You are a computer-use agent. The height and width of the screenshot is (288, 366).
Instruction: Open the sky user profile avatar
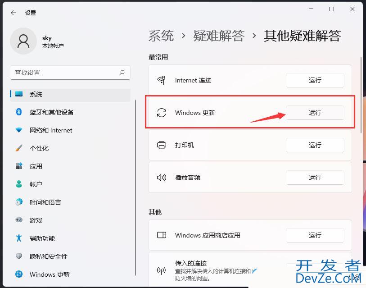pos(23,41)
